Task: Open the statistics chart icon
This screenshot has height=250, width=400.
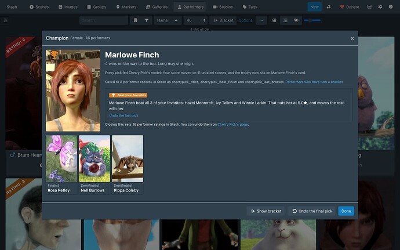Action: coord(369,7)
